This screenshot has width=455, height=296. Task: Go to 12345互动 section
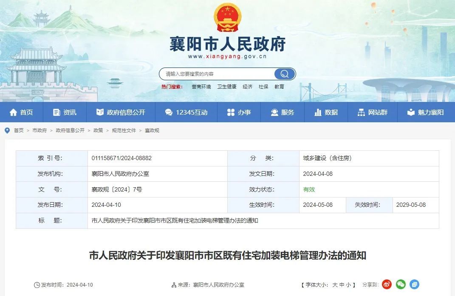click(x=186, y=113)
